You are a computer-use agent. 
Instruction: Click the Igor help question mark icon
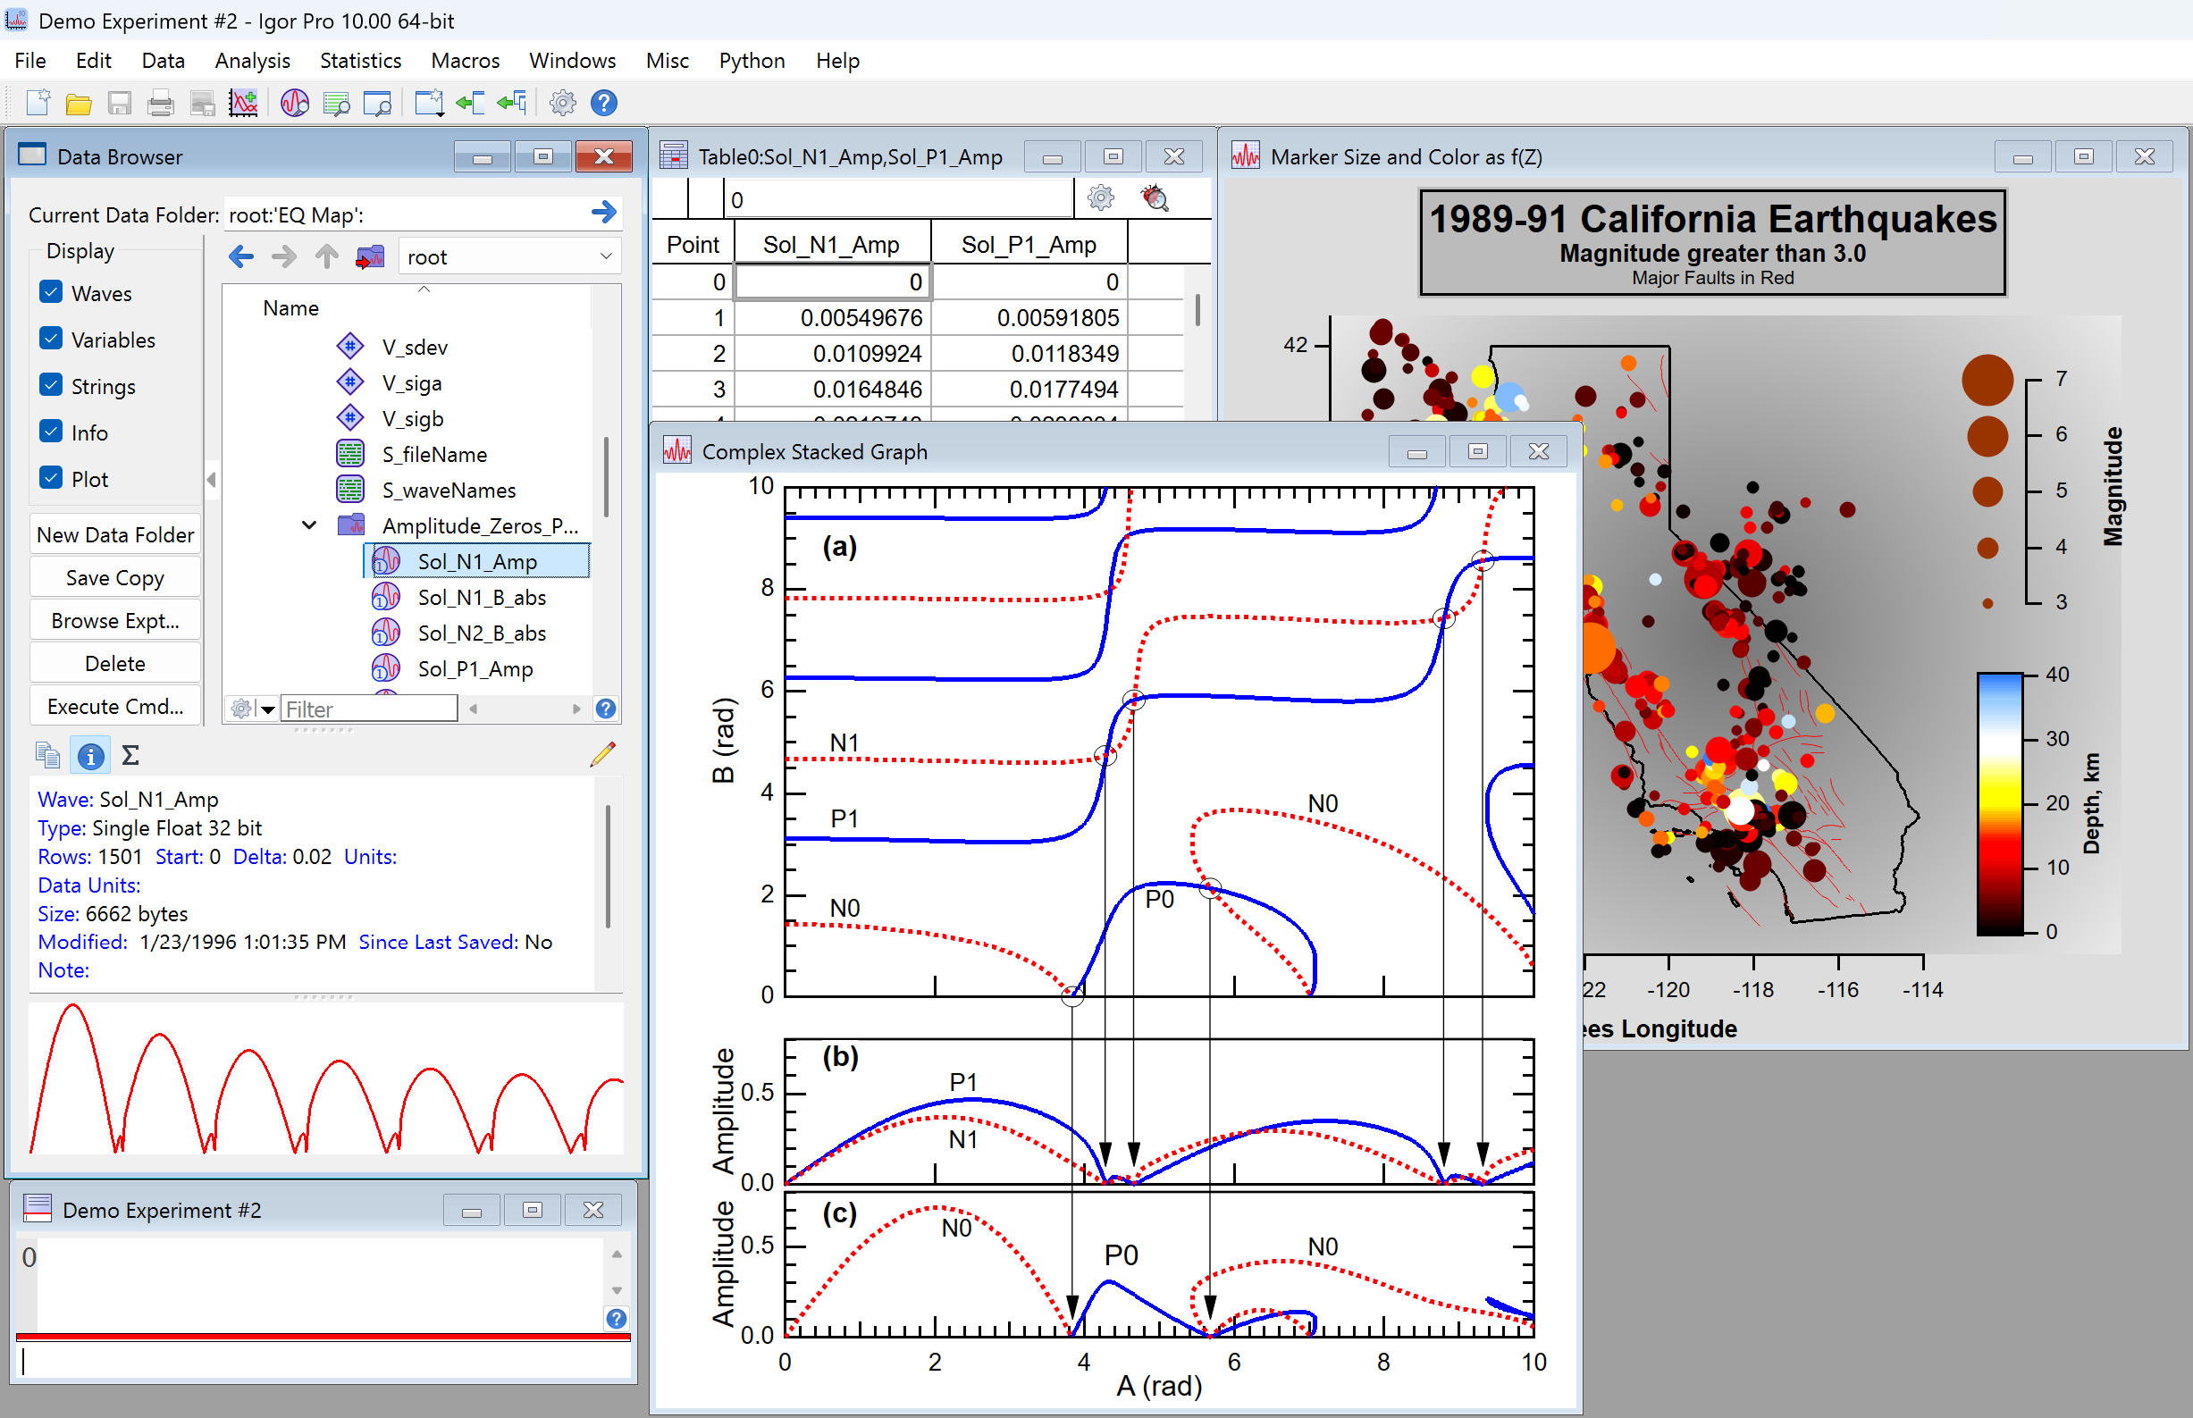(x=604, y=103)
